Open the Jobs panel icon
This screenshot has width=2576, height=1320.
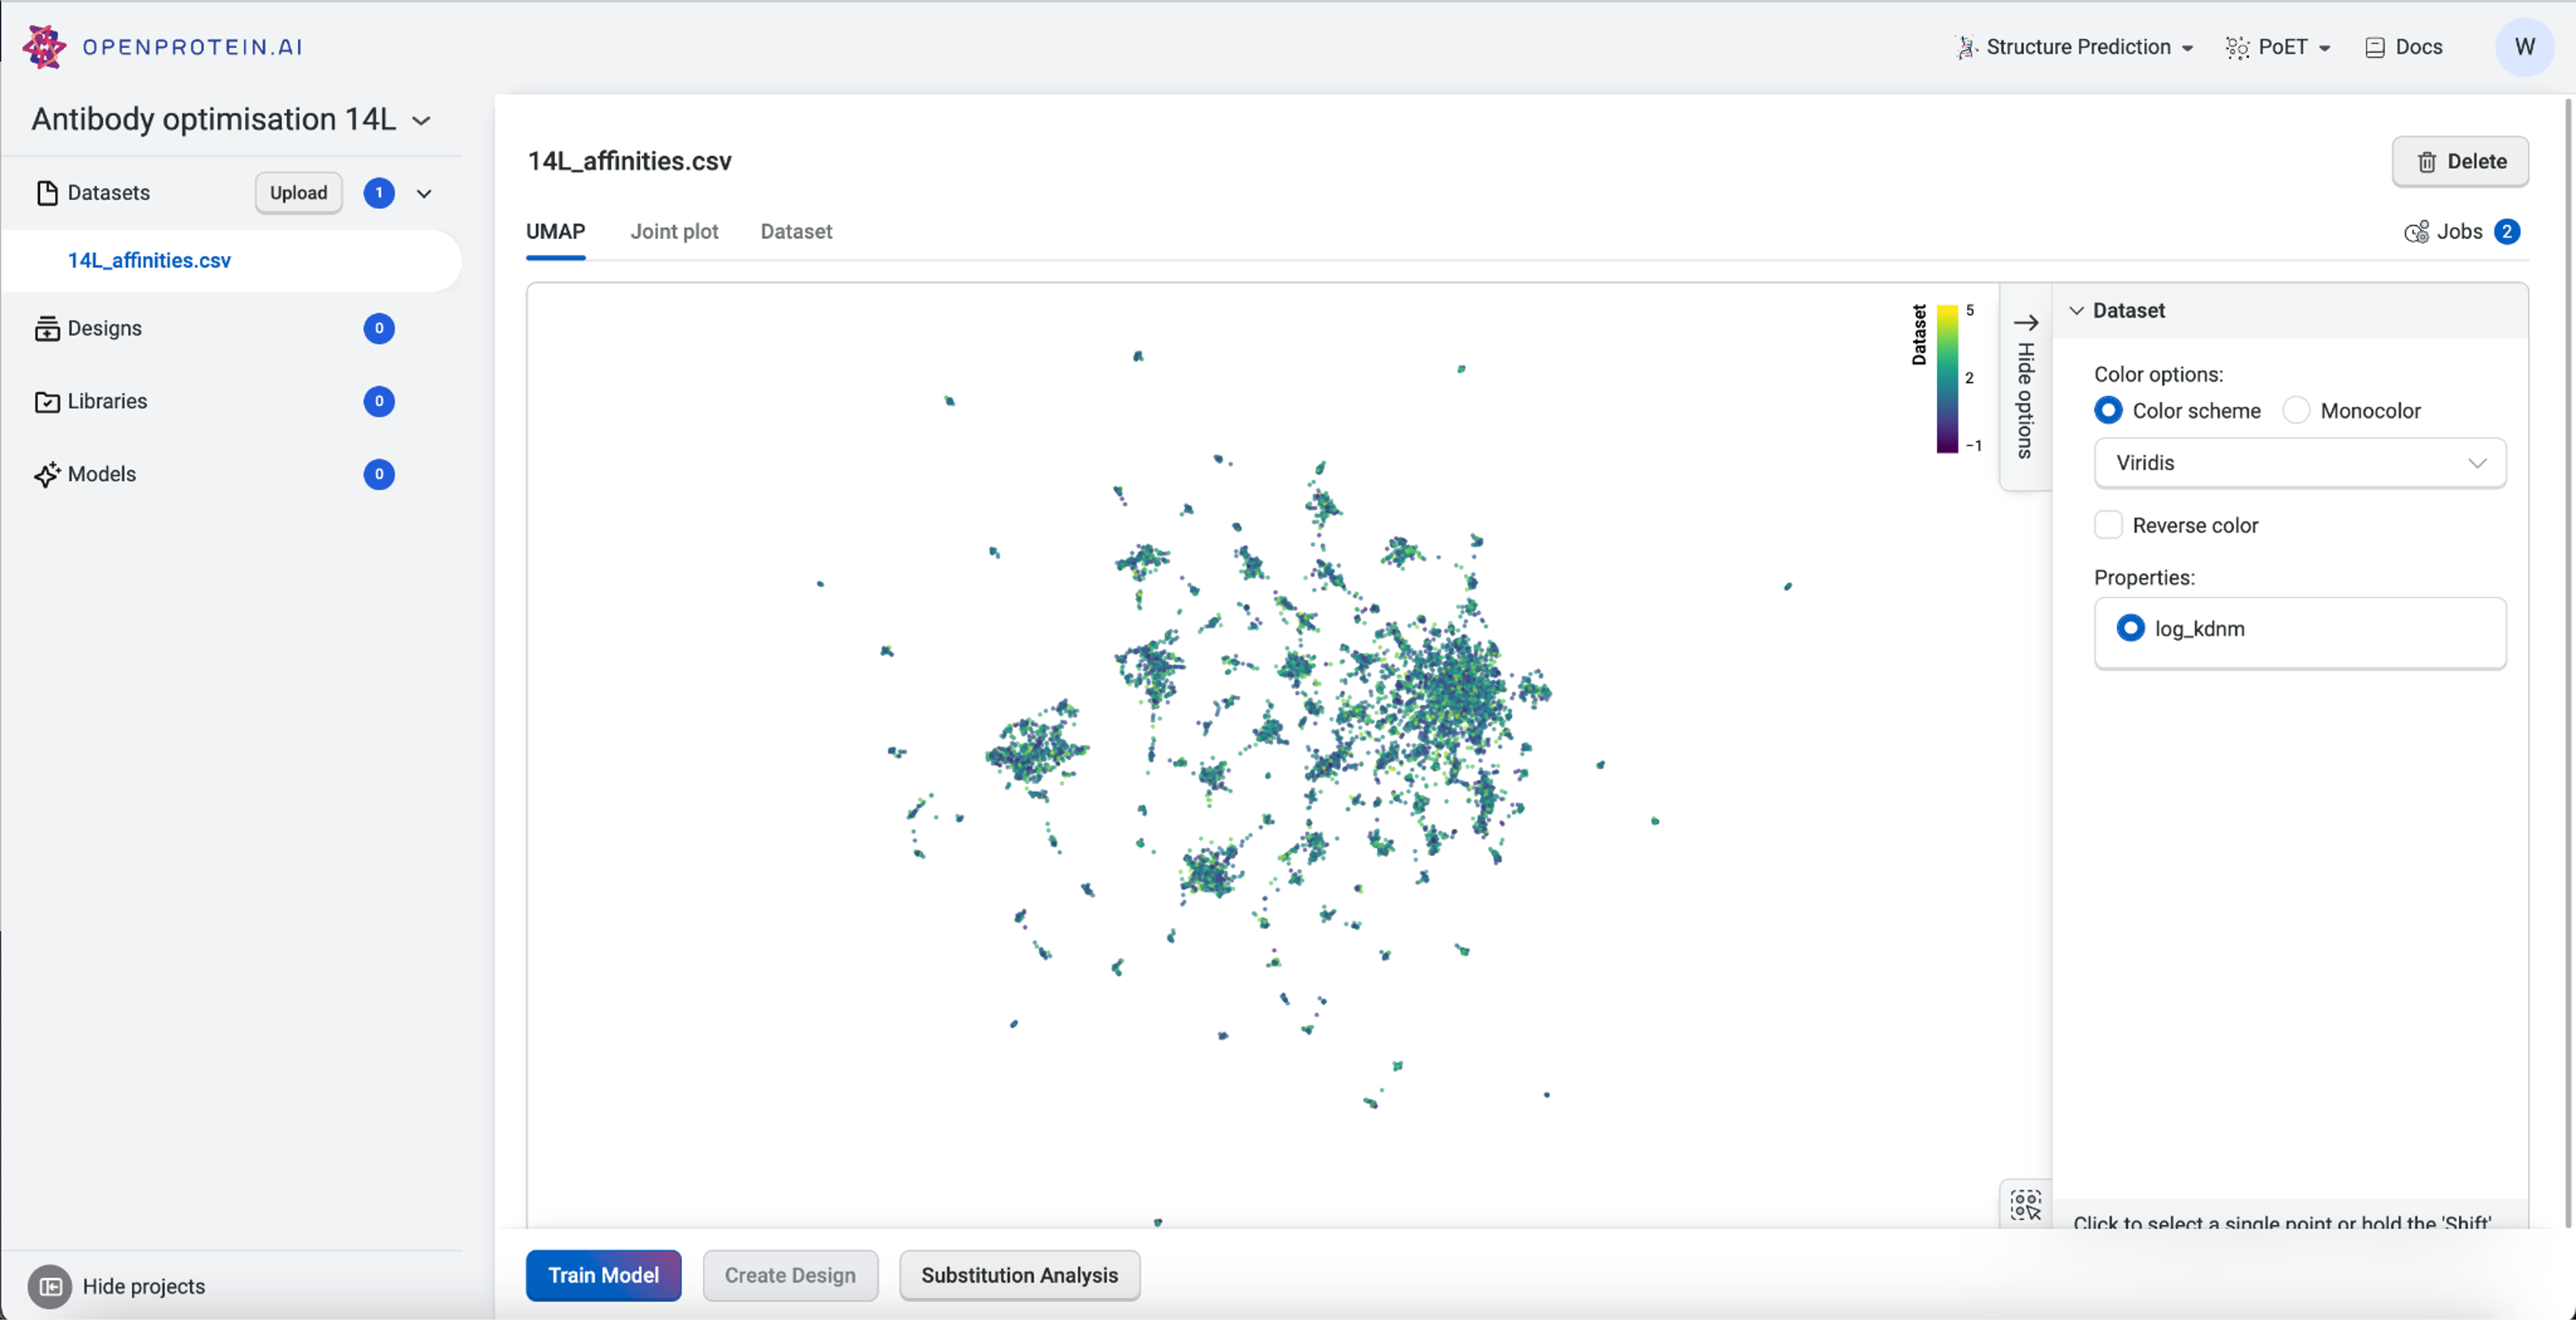[x=2416, y=232]
